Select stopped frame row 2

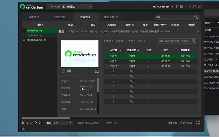pos(151,71)
